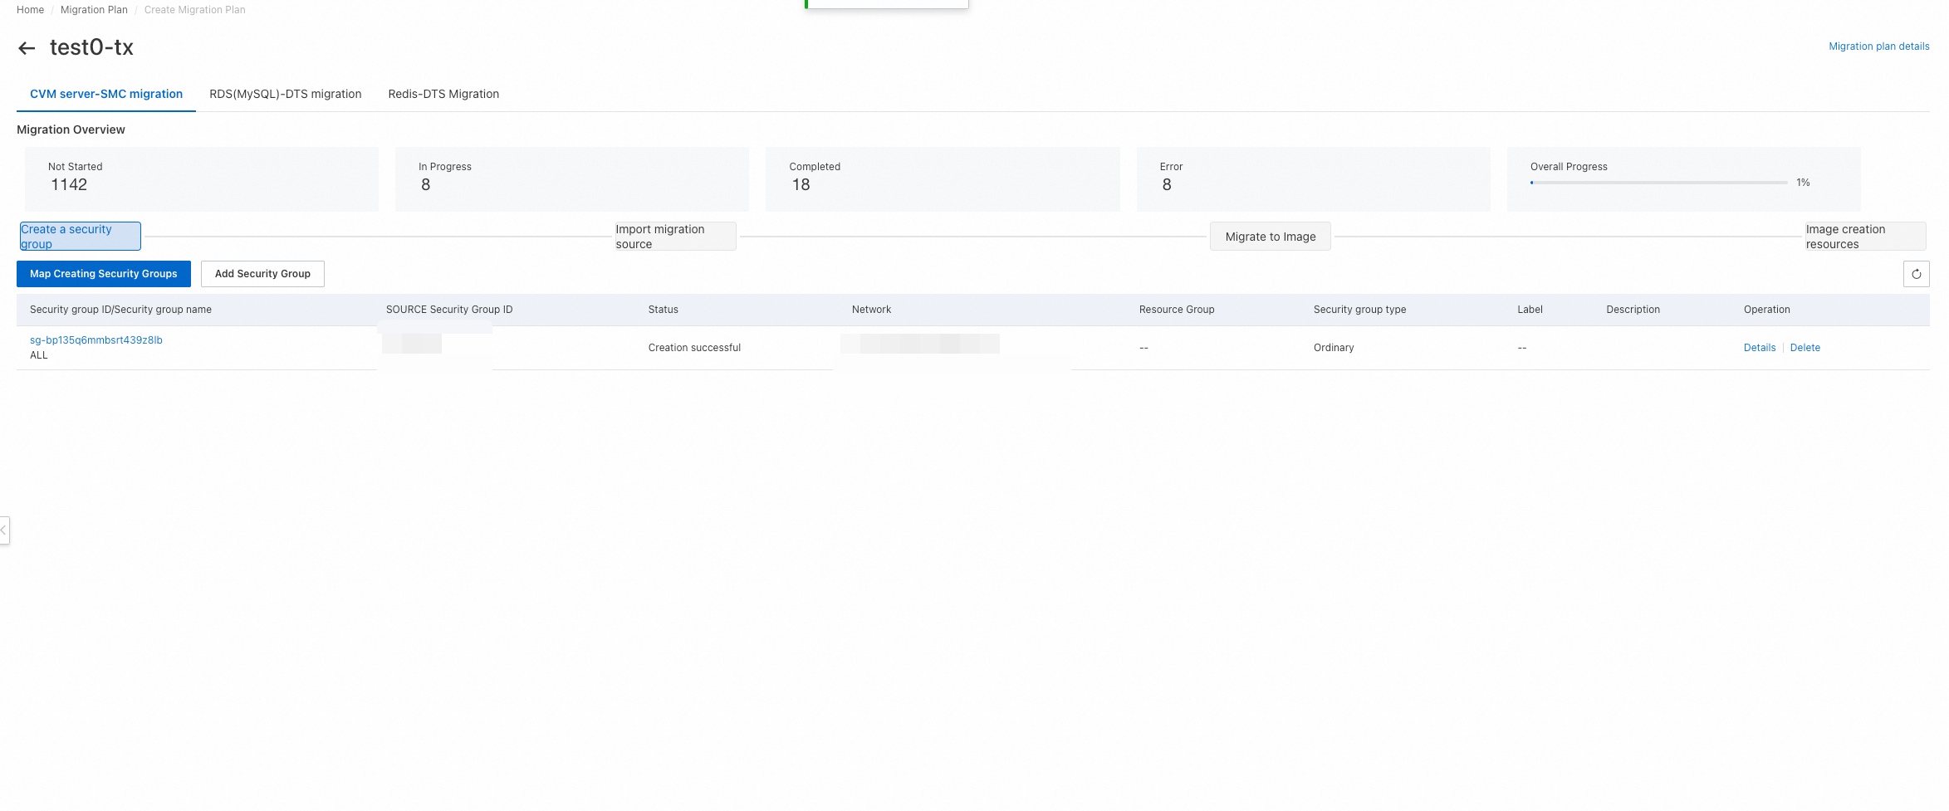The image size is (1949, 811).
Task: Click the Overall Progress bar
Action: point(1658,183)
